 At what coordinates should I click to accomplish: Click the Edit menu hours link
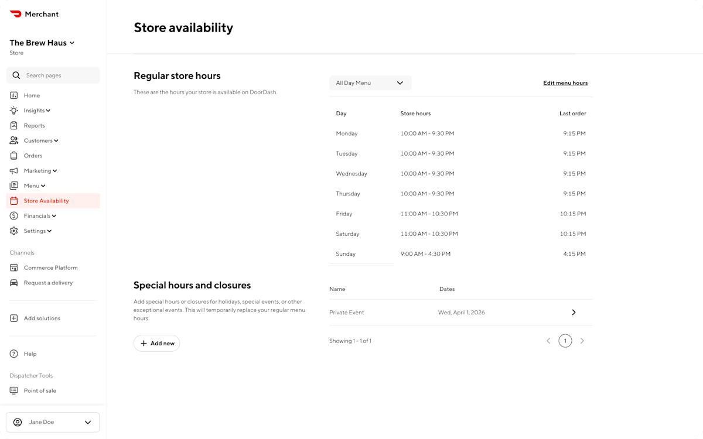[565, 83]
